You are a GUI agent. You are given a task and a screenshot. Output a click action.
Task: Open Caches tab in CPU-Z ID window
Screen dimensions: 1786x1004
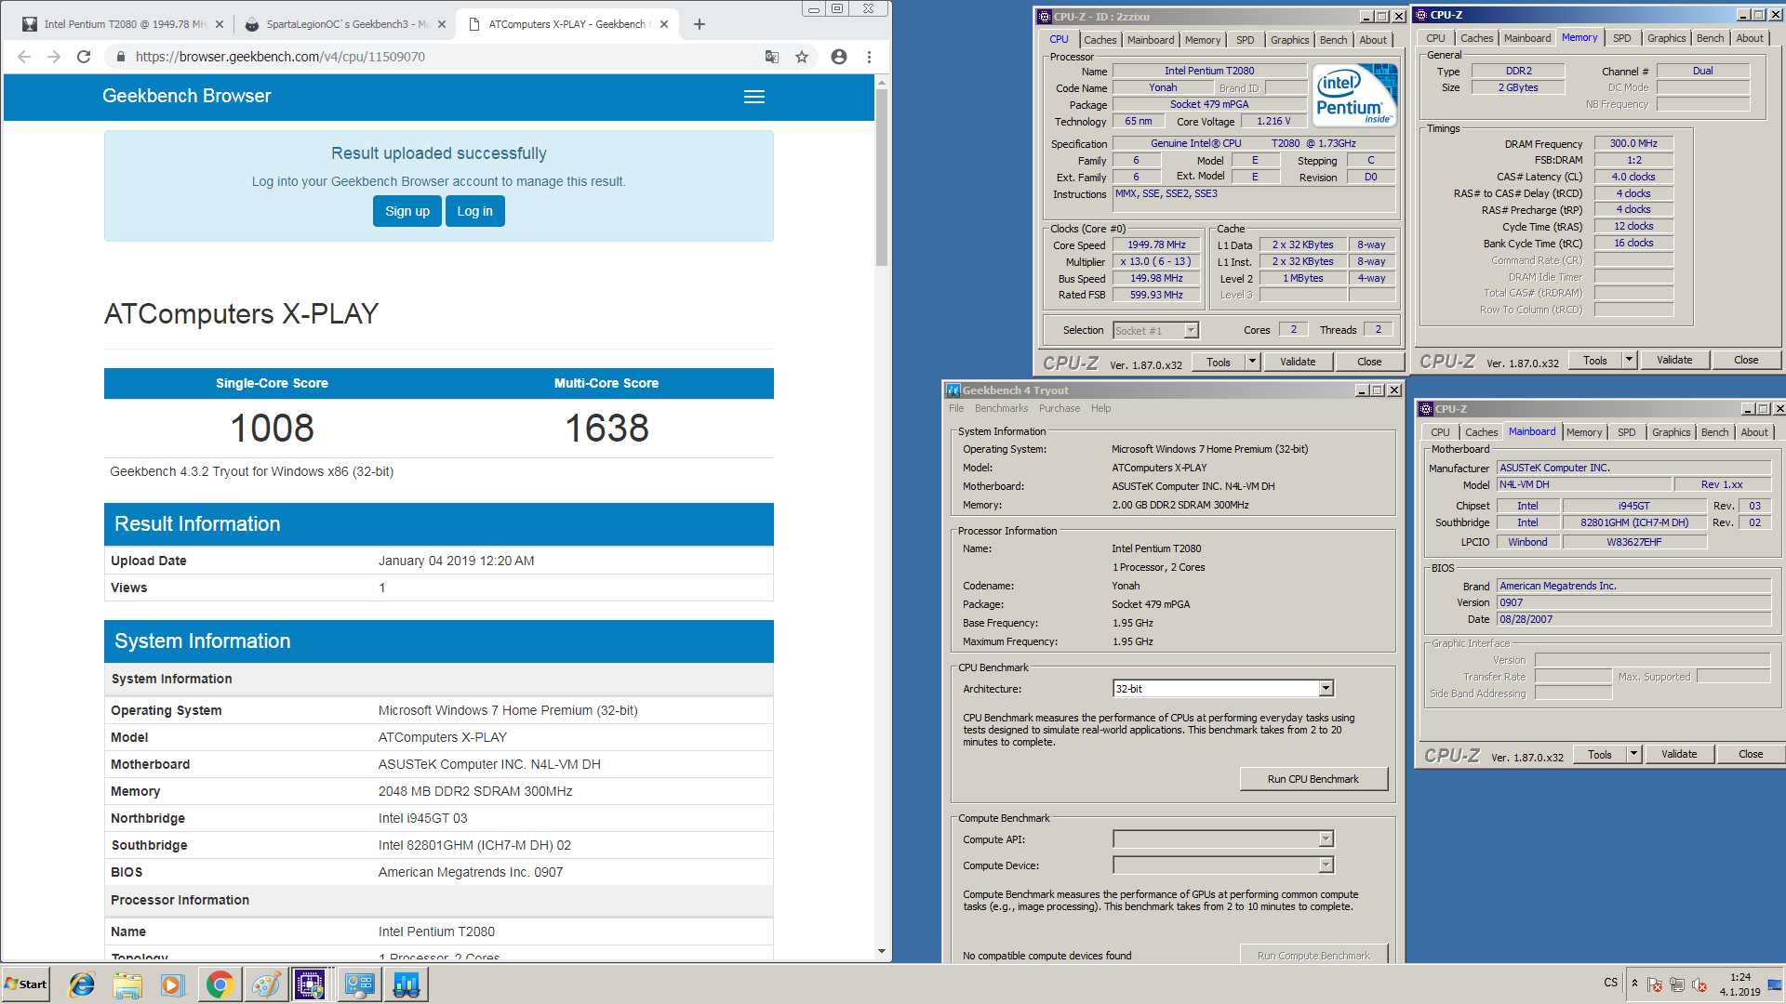[1100, 40]
